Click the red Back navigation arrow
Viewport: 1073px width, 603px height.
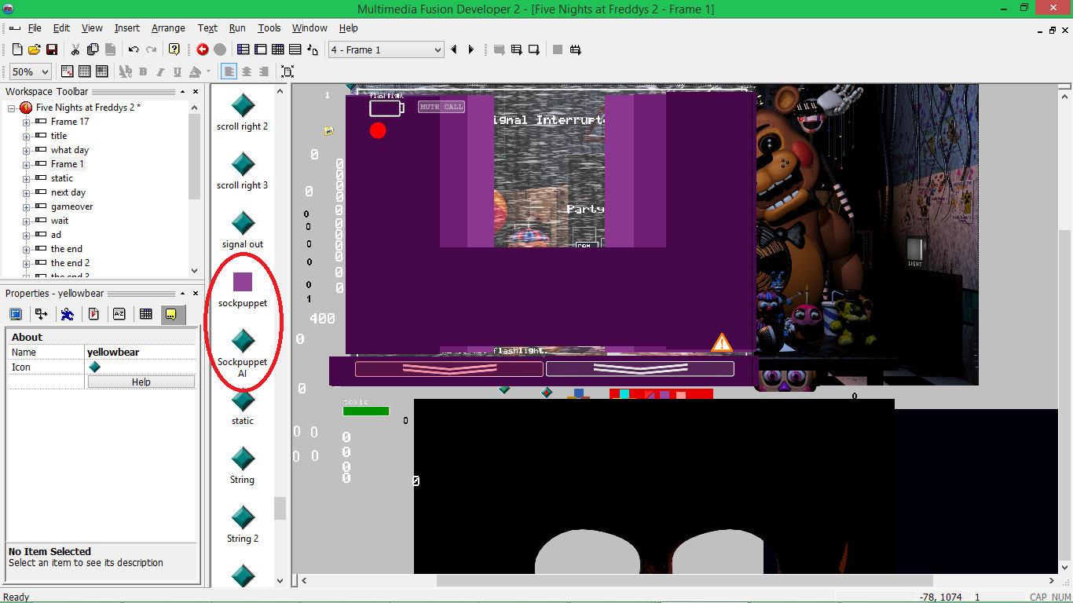203,49
